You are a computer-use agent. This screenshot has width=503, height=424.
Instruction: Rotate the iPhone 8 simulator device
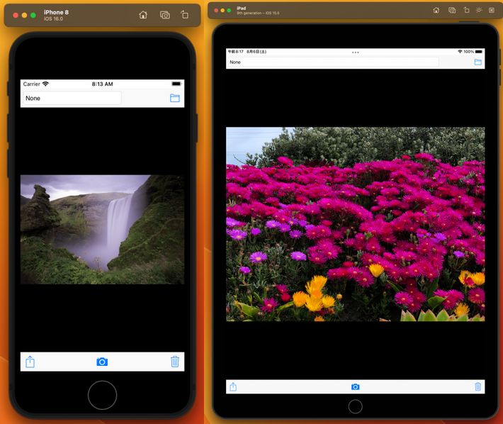pyautogui.click(x=184, y=15)
